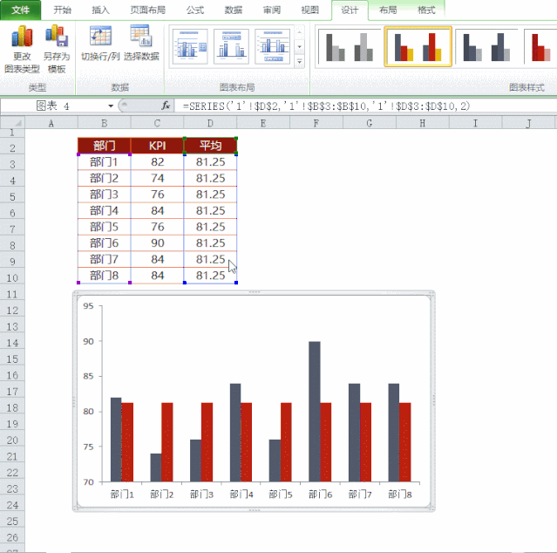Viewport: 557px width, 553px height.
Task: Click cell 部门6 in the table
Action: click(x=104, y=243)
